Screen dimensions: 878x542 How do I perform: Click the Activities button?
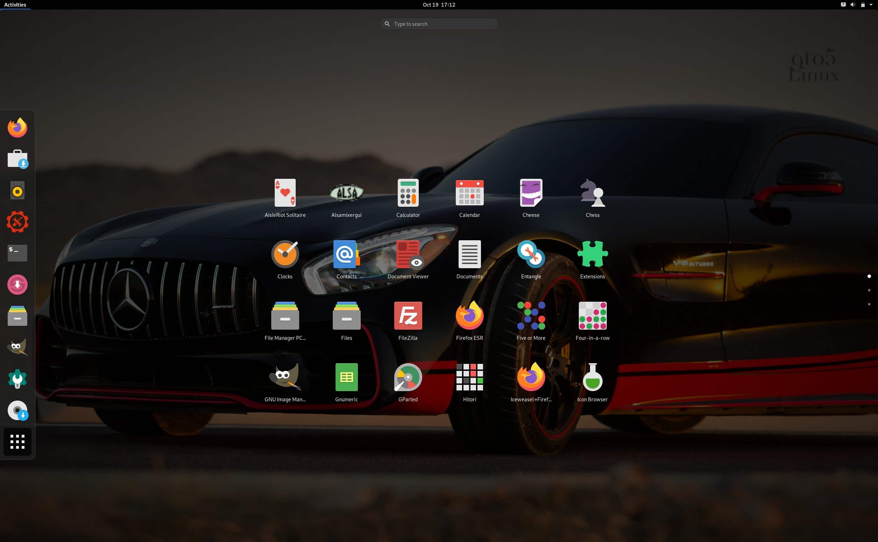(15, 5)
